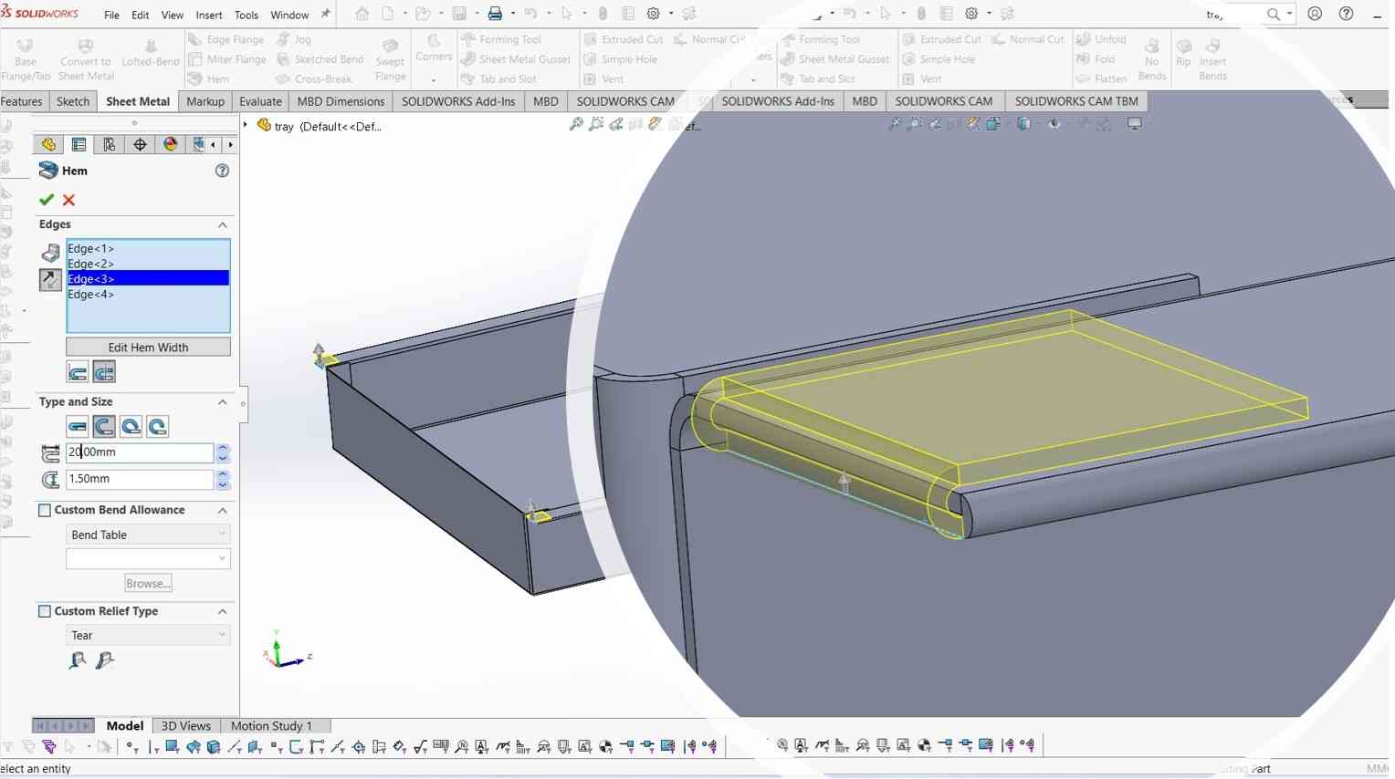
Task: Collapse the Type and Size section
Action: pos(222,402)
